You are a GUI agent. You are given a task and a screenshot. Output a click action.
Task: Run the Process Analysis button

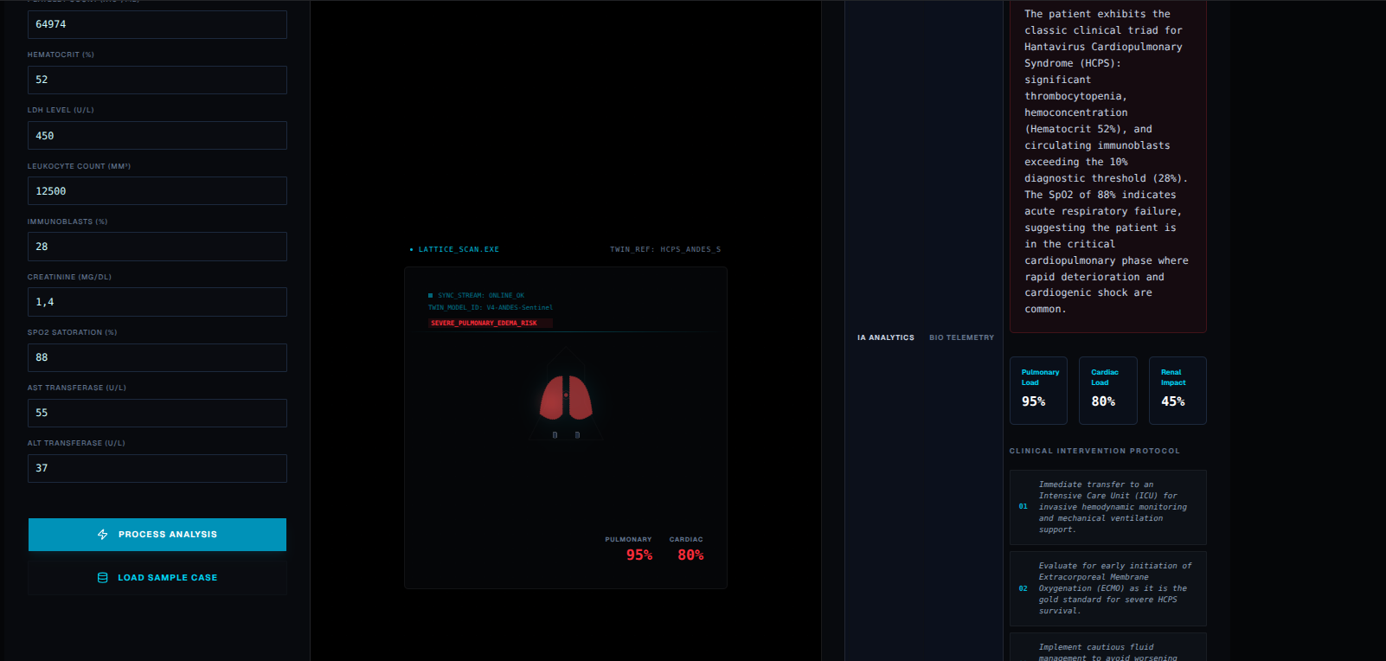[x=157, y=535]
